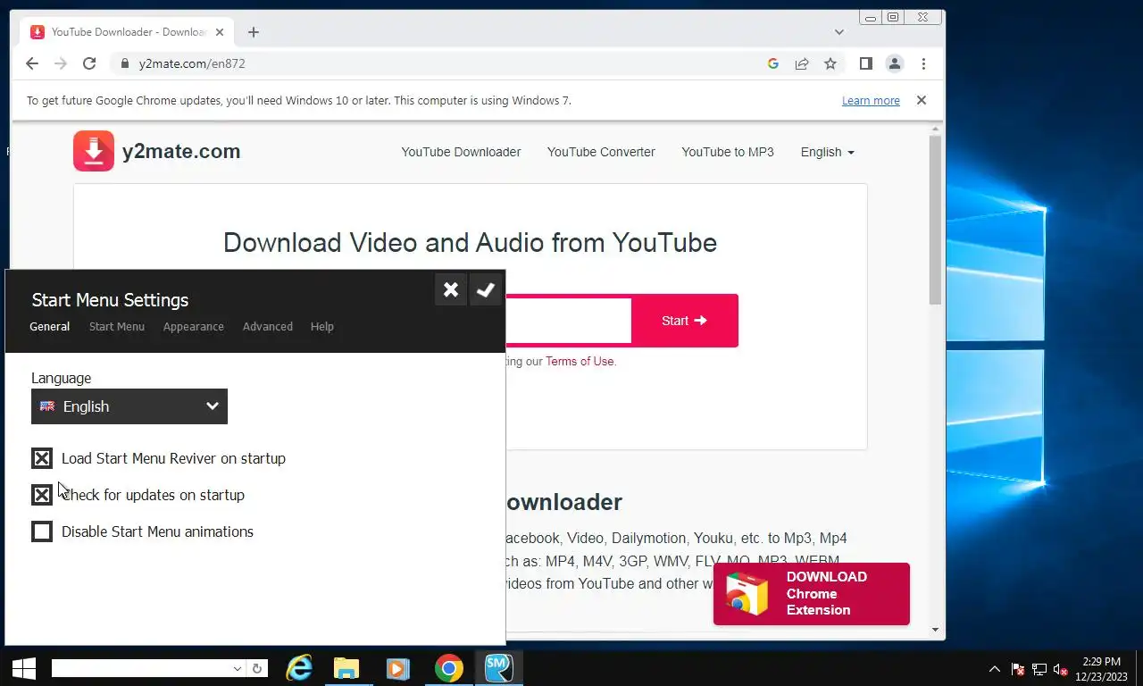This screenshot has width=1143, height=686.
Task: Go back in Chrome
Action: point(32,63)
